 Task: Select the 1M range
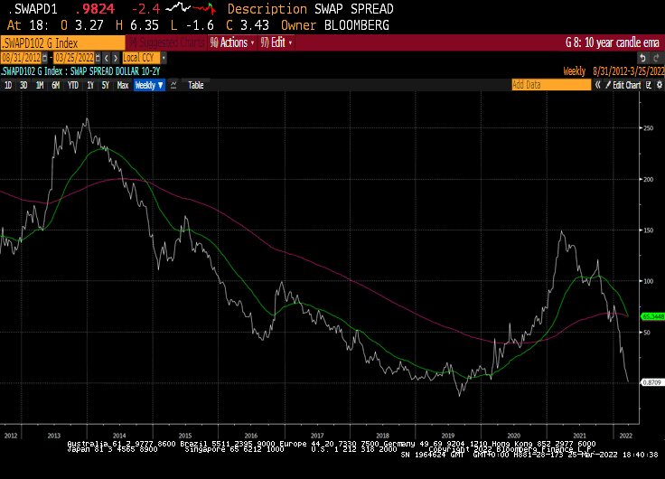(x=40, y=85)
